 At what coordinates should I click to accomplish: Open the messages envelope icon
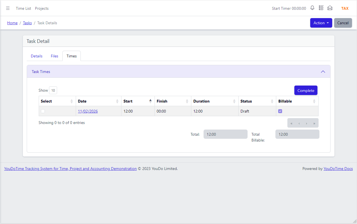tap(330, 8)
